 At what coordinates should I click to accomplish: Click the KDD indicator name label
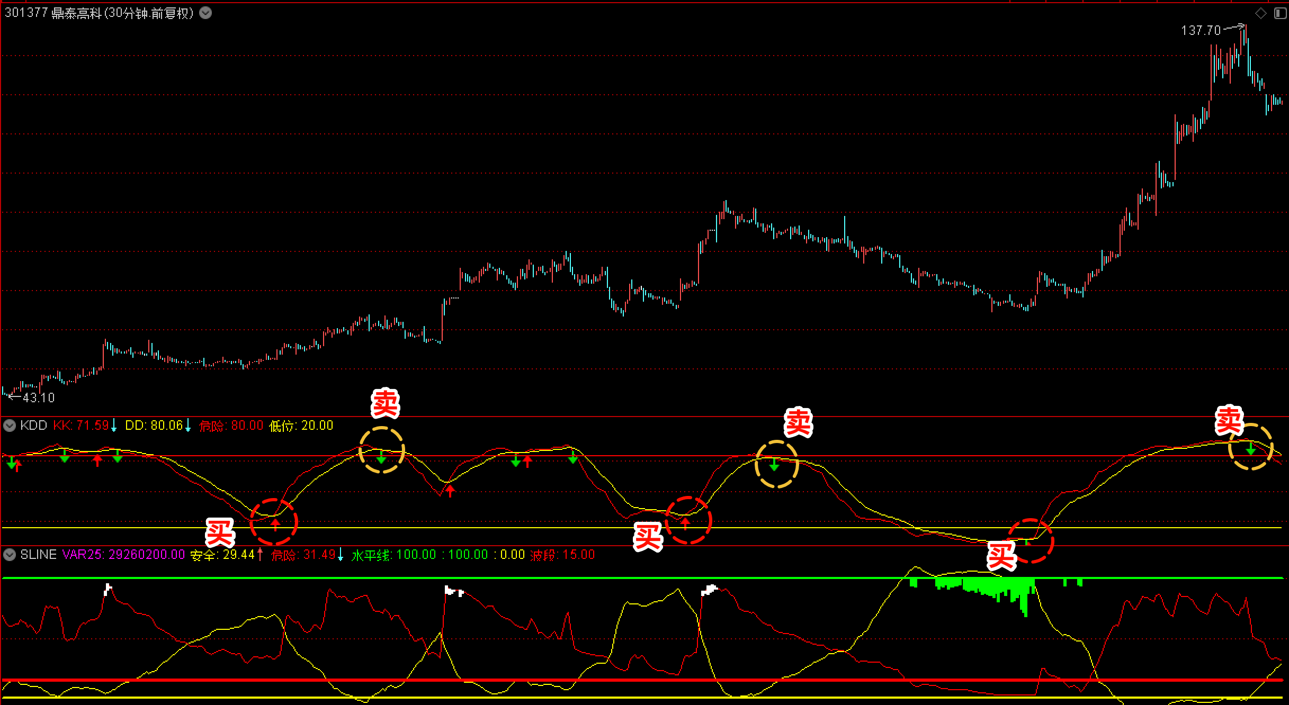(33, 426)
